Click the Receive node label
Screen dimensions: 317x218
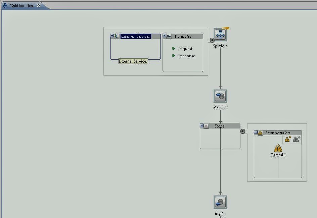coord(220,108)
